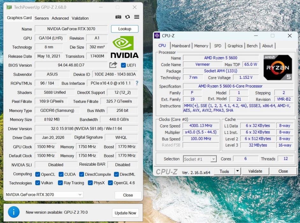The image size is (300, 223).
Task: Switch to the Sensors tab in GPU-Z
Action: tap(41, 18)
